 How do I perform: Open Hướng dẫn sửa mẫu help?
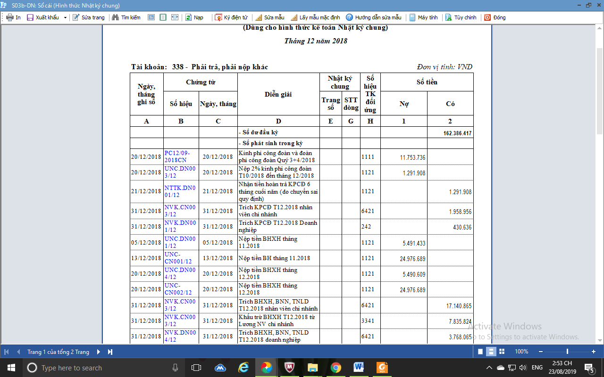(x=374, y=17)
